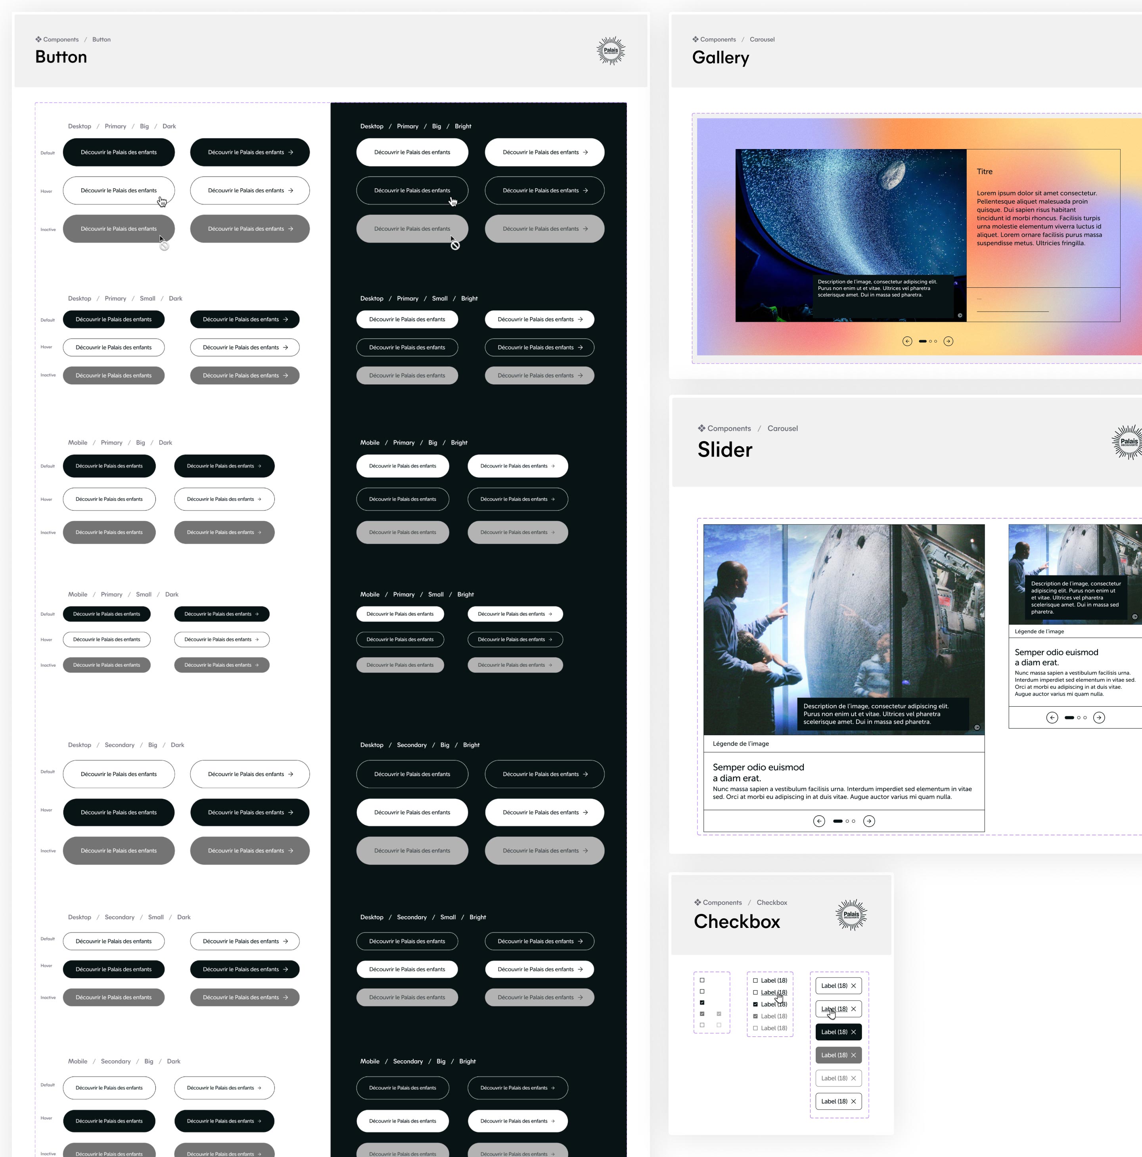Uncheck the black checked Label (18) checkbox

(755, 1004)
